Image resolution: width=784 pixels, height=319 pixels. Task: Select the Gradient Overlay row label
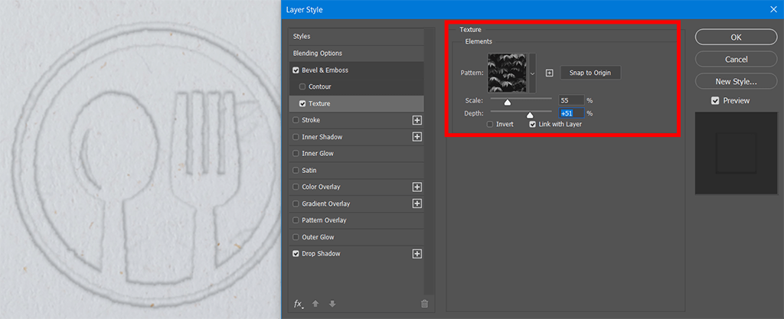326,203
